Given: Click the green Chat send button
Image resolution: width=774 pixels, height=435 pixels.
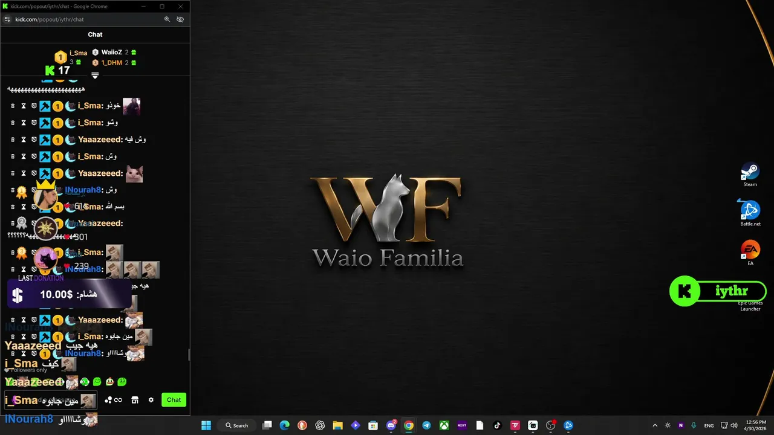Looking at the screenshot, I should (x=174, y=400).
